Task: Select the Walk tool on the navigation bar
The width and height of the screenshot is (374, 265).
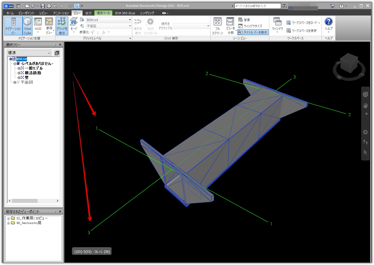Action: click(365, 142)
